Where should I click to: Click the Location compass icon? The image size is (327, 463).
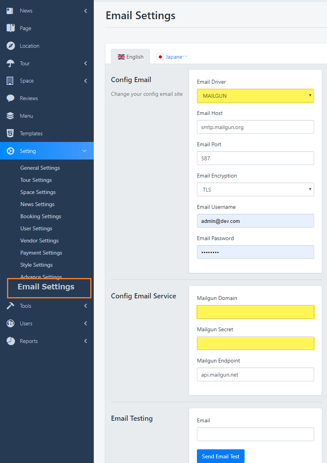point(11,46)
